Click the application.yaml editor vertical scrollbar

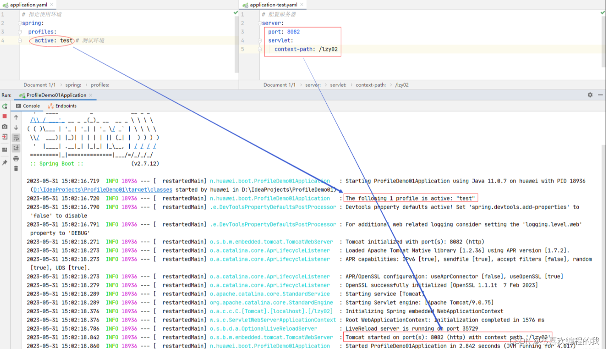point(236,45)
